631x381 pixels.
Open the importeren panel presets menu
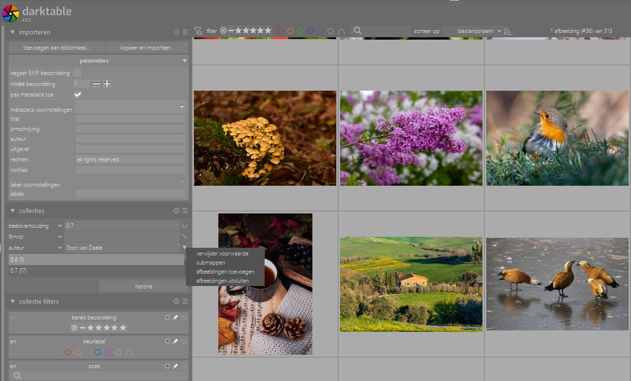[x=185, y=32]
